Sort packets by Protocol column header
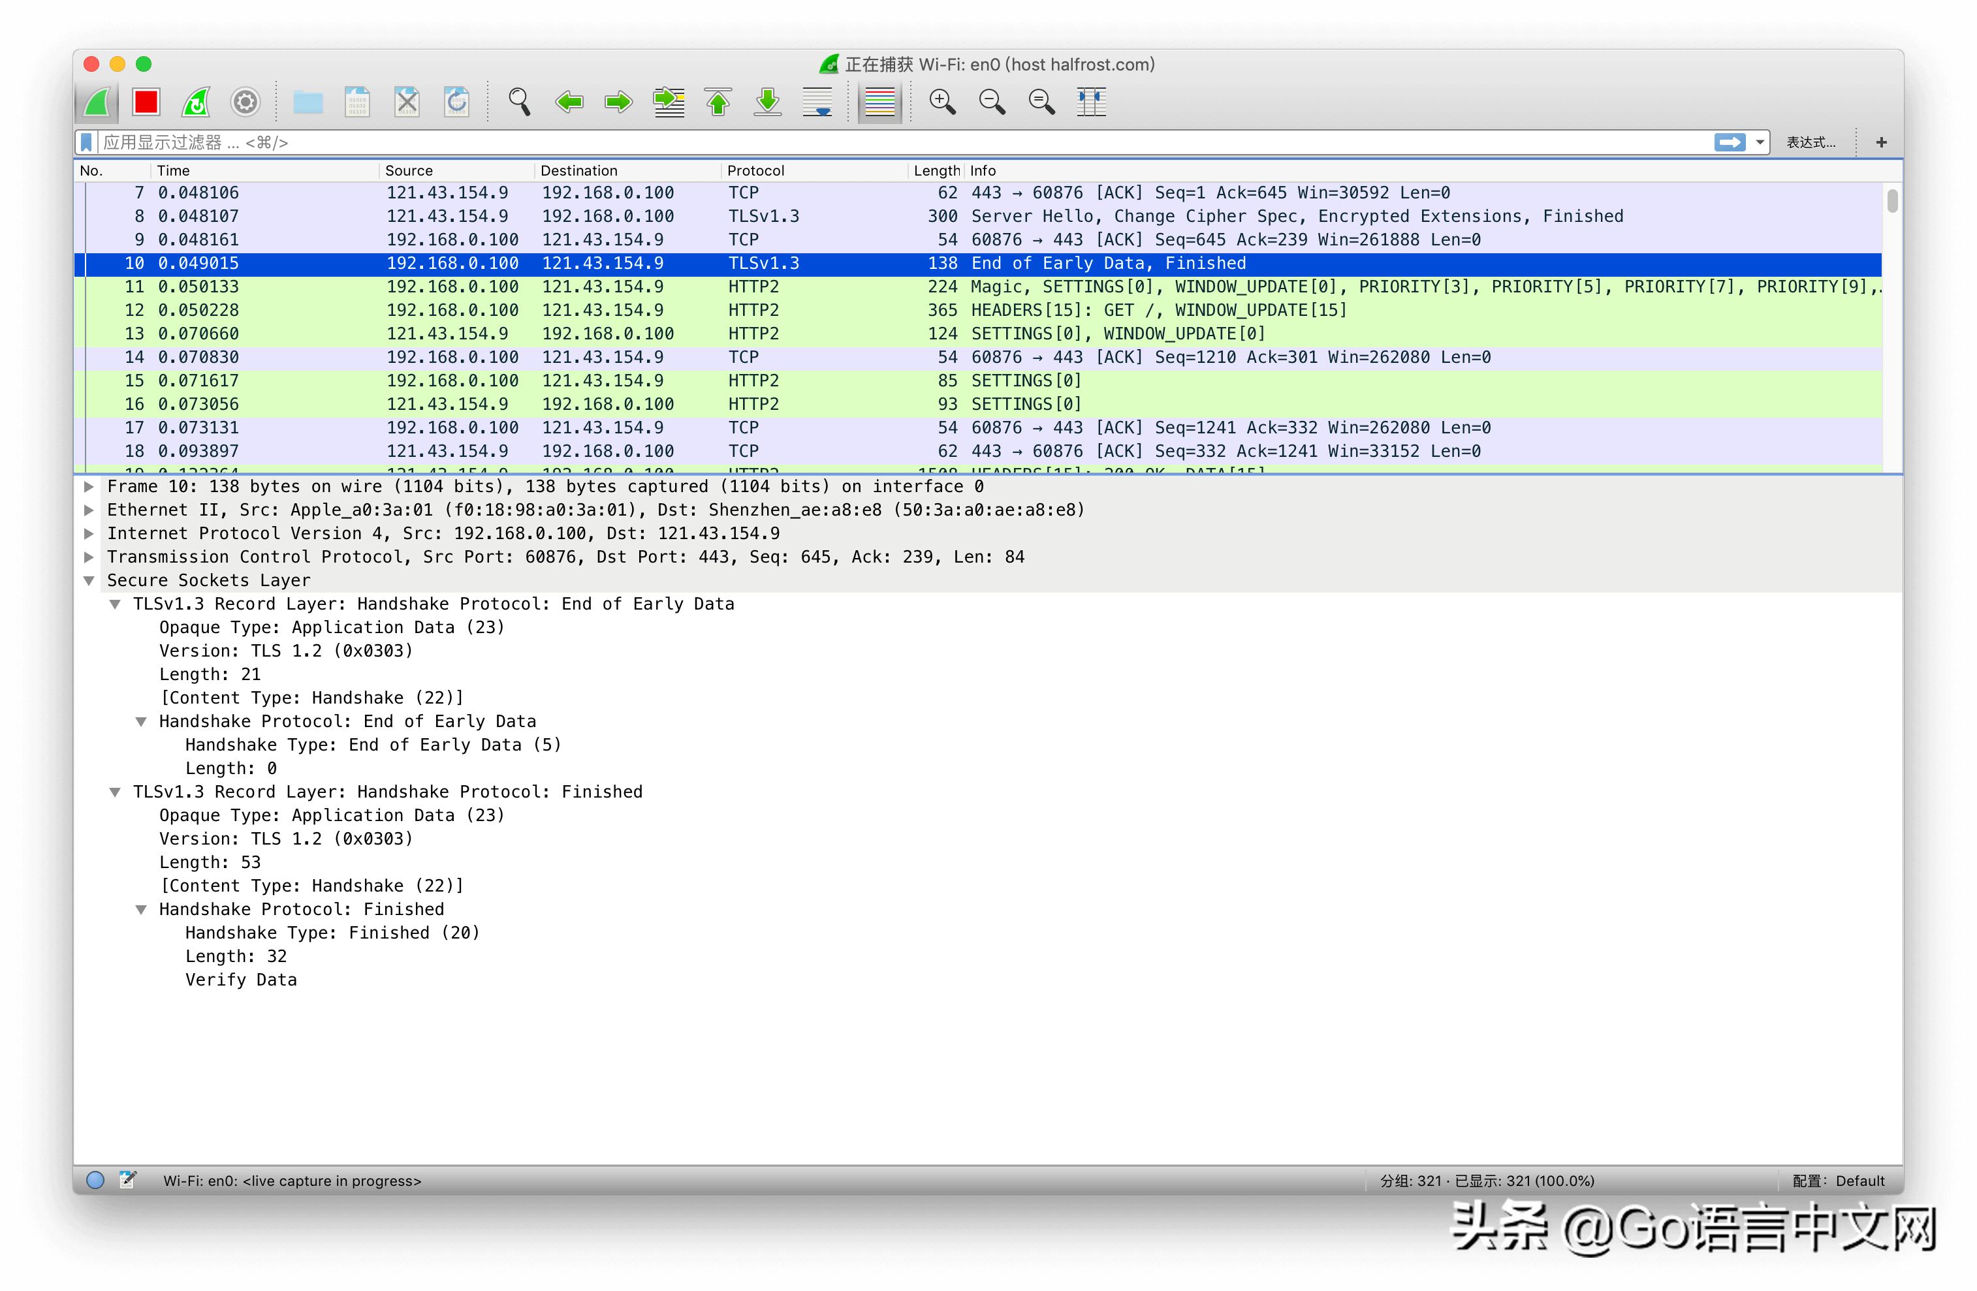 tap(755, 170)
